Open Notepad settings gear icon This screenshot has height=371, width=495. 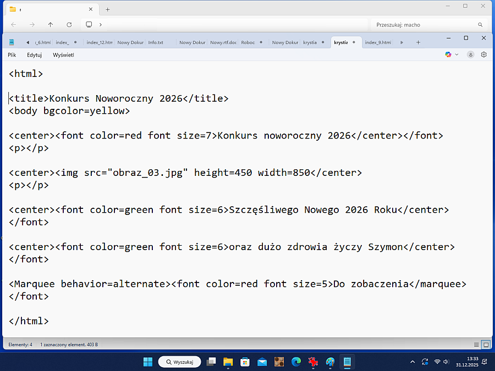point(484,55)
